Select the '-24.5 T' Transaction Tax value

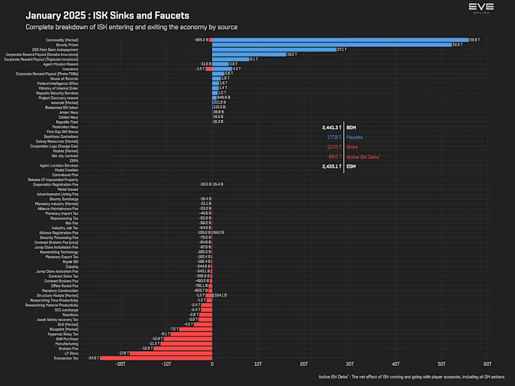93,358
